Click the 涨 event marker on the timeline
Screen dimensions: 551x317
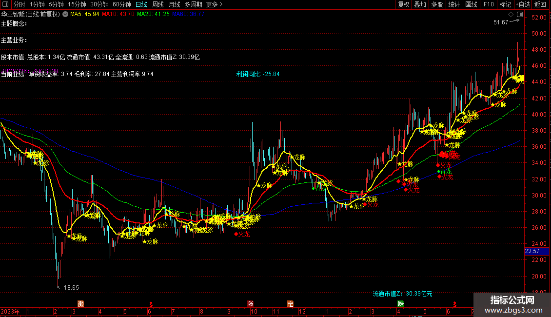pyautogui.click(x=250, y=304)
